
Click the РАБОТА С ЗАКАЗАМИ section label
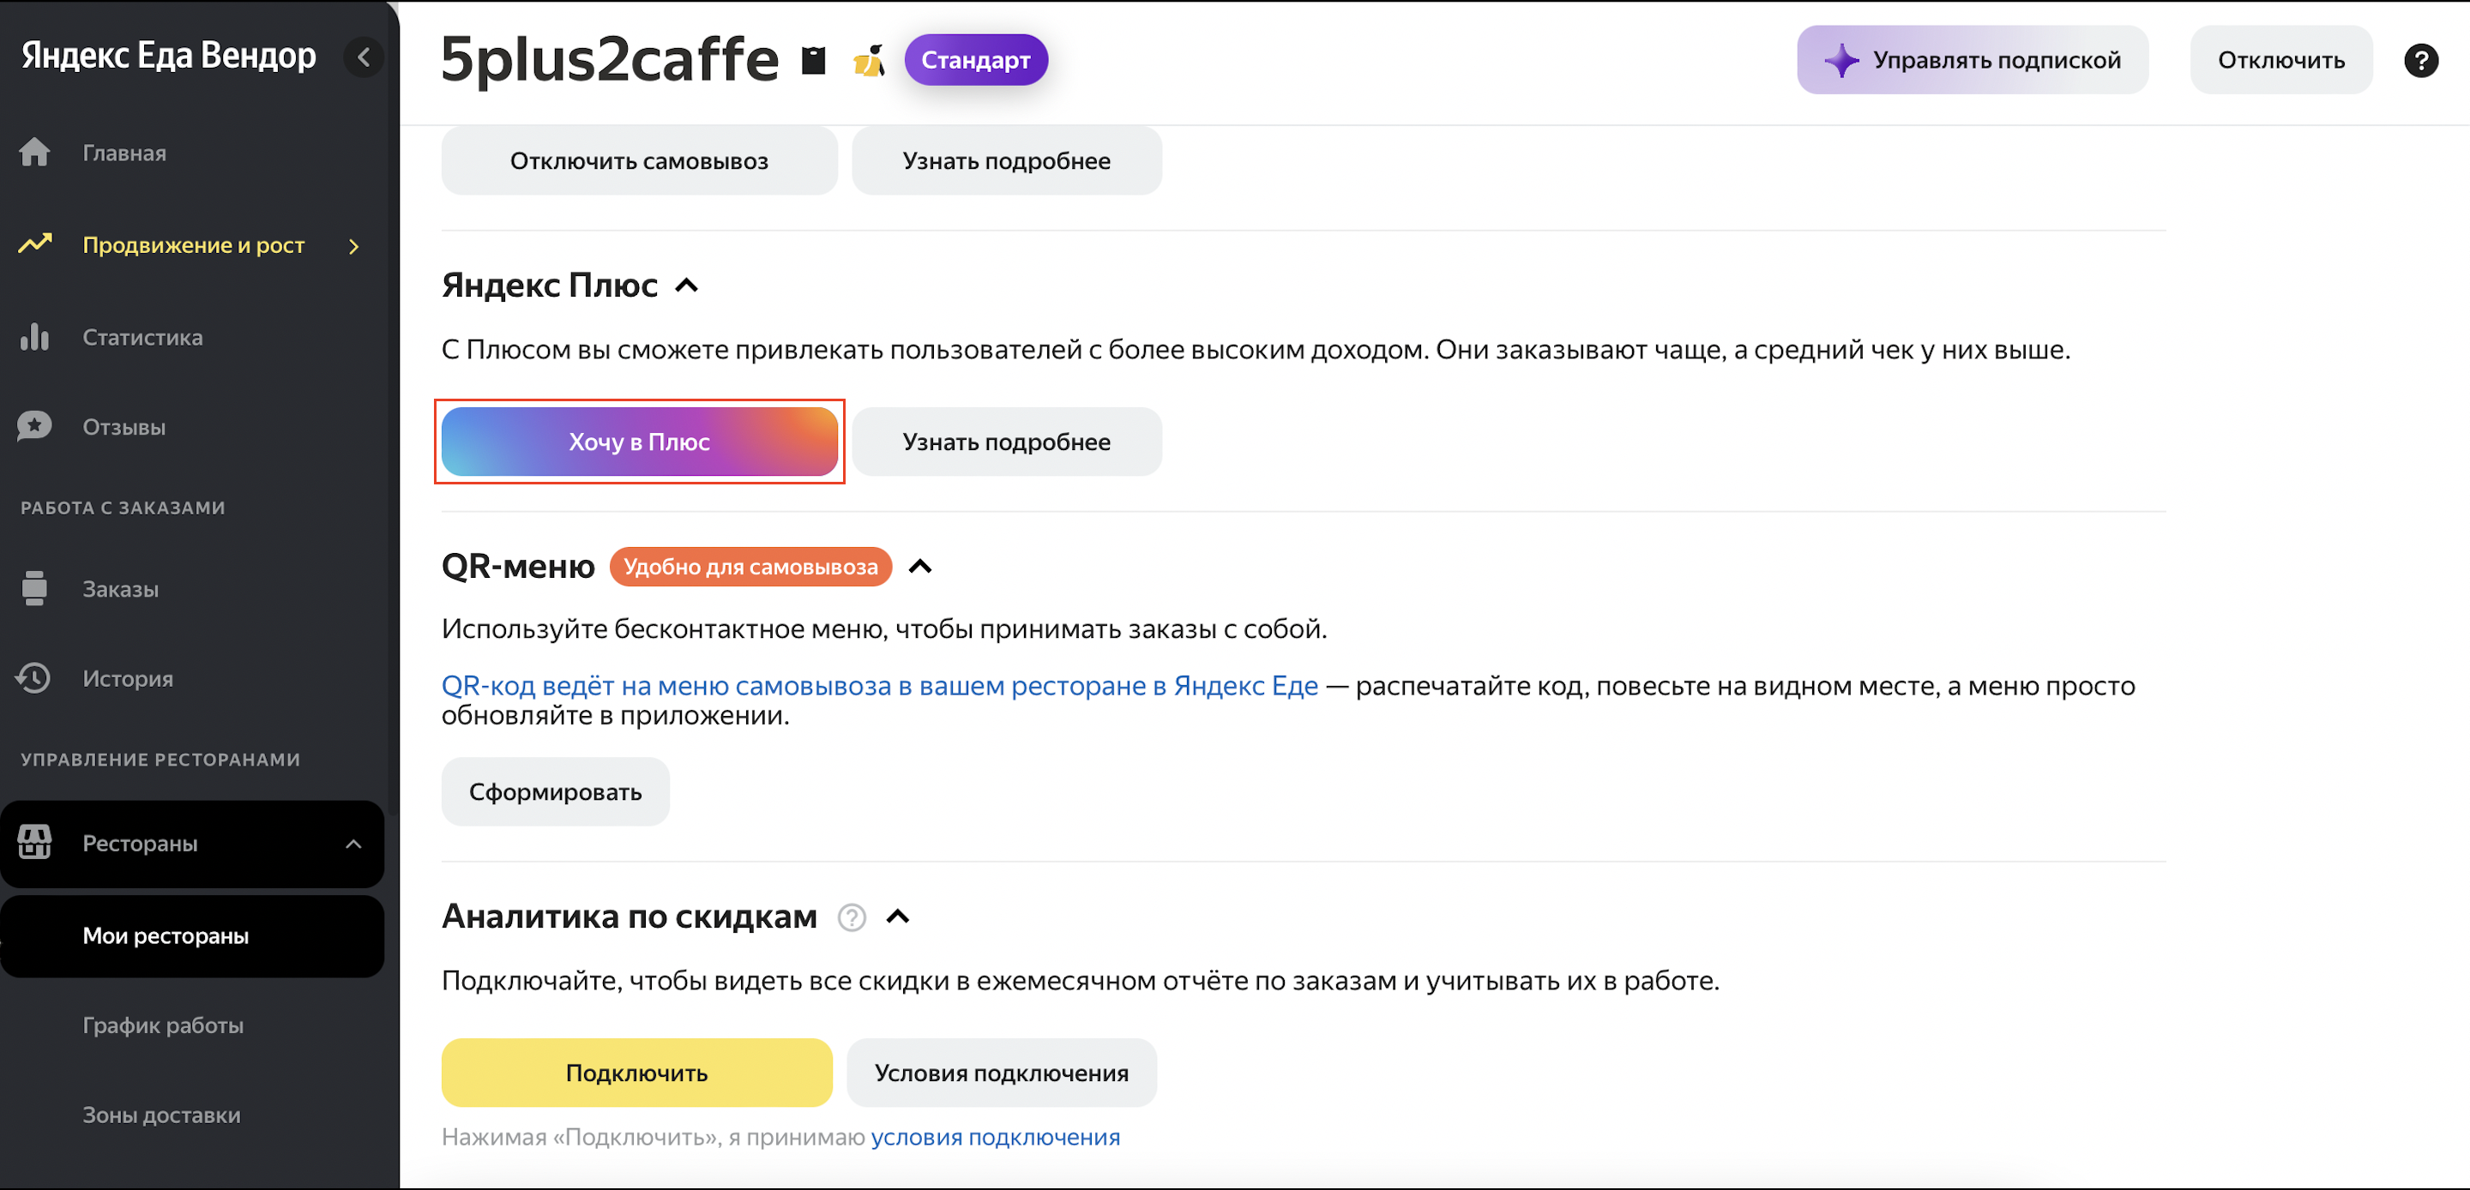click(123, 508)
